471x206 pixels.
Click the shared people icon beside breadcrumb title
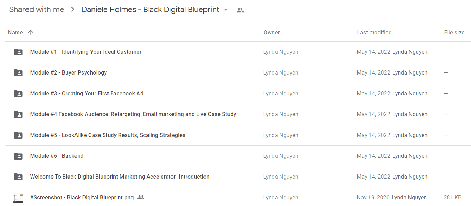[240, 10]
